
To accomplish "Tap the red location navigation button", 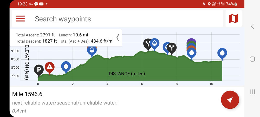I will [x=230, y=100].
